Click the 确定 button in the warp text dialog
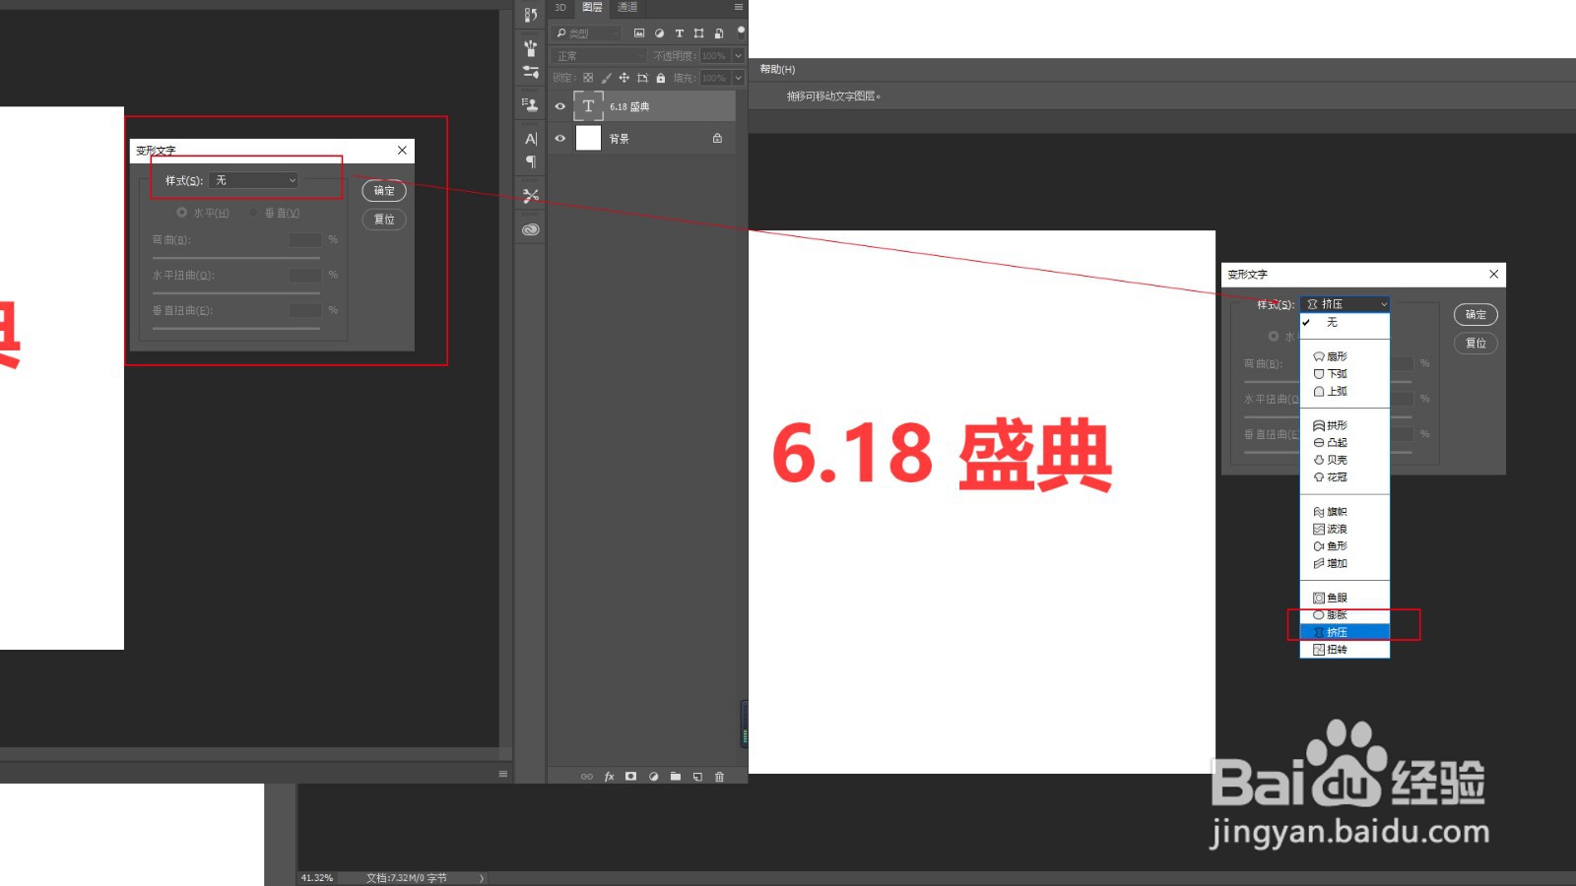 click(x=383, y=191)
